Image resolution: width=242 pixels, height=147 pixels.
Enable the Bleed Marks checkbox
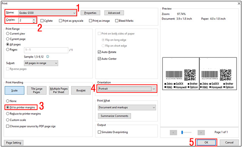pos(117,21)
